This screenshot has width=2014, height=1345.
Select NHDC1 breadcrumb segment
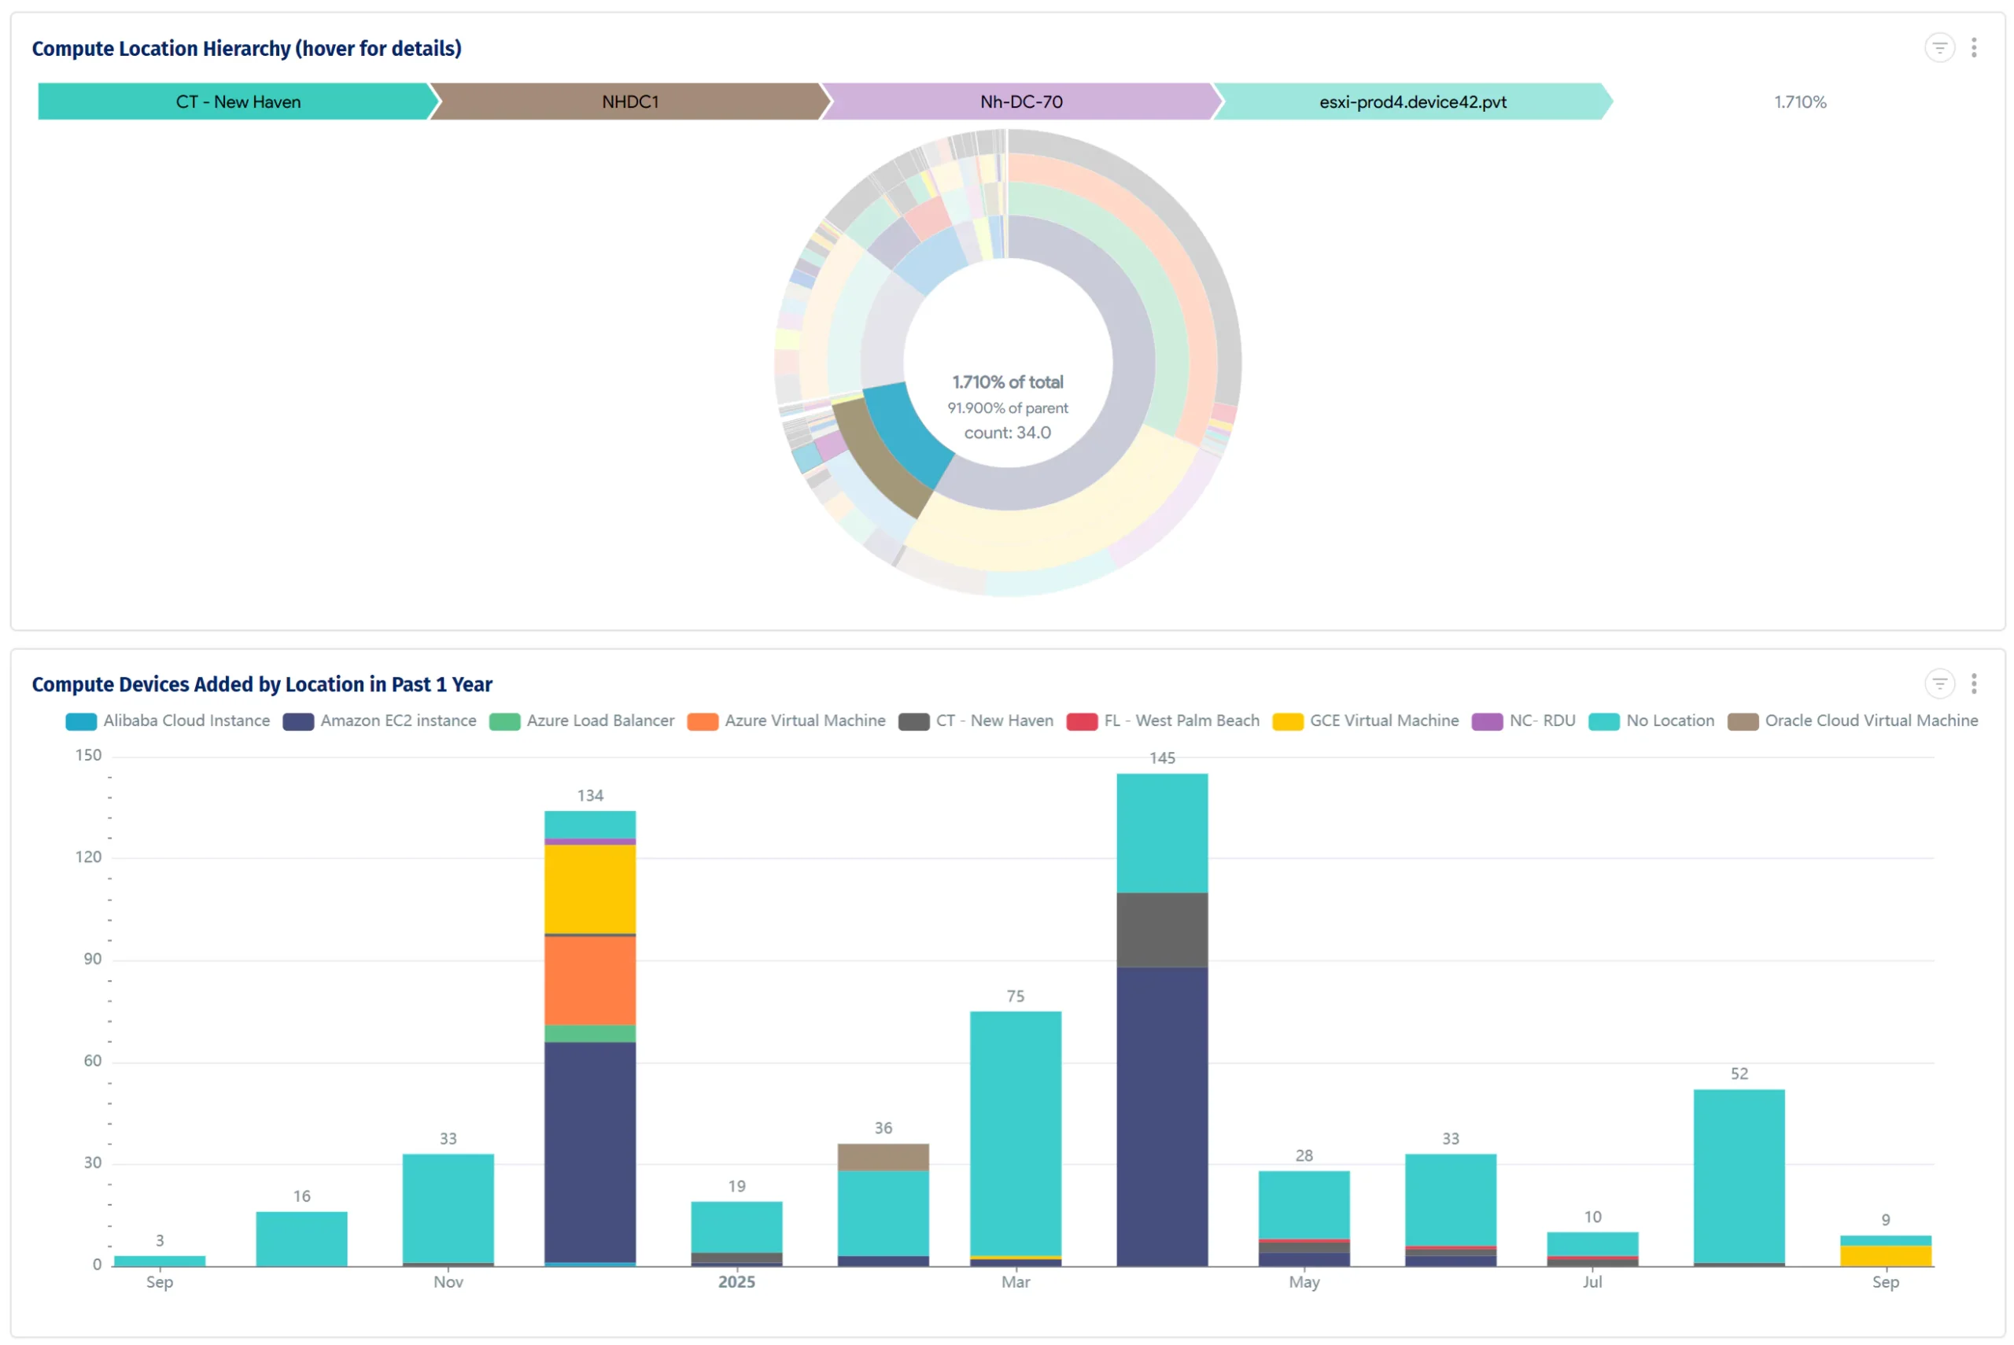pos(629,102)
